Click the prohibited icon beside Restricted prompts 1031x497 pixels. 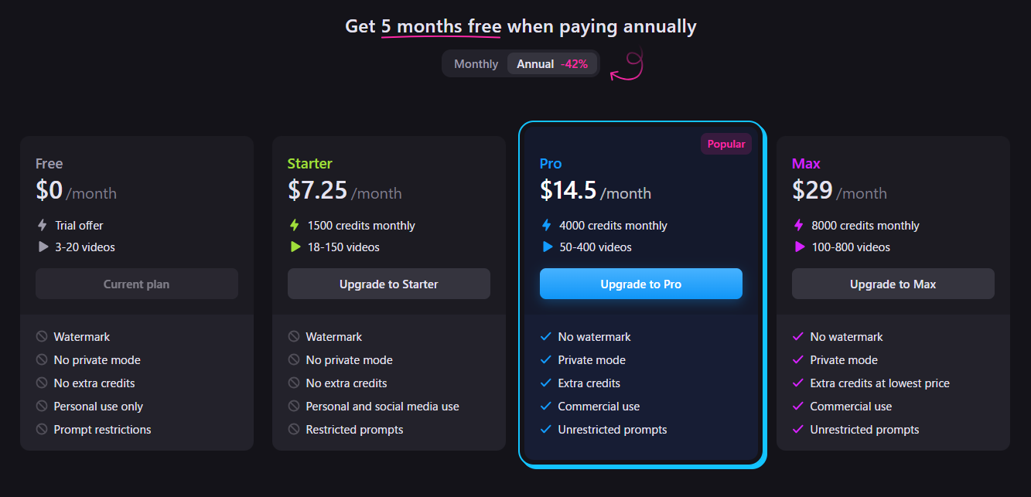point(294,430)
